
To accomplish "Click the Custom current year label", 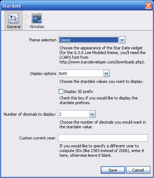I will point(38,138).
